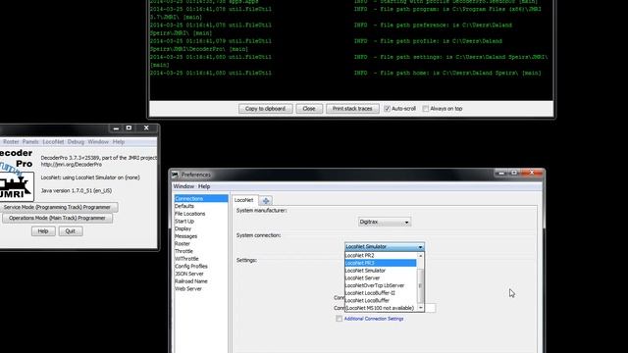Click 'Java version 1.7.0_51 (en_US)' text
This screenshot has width=628, height=353.
[77, 191]
